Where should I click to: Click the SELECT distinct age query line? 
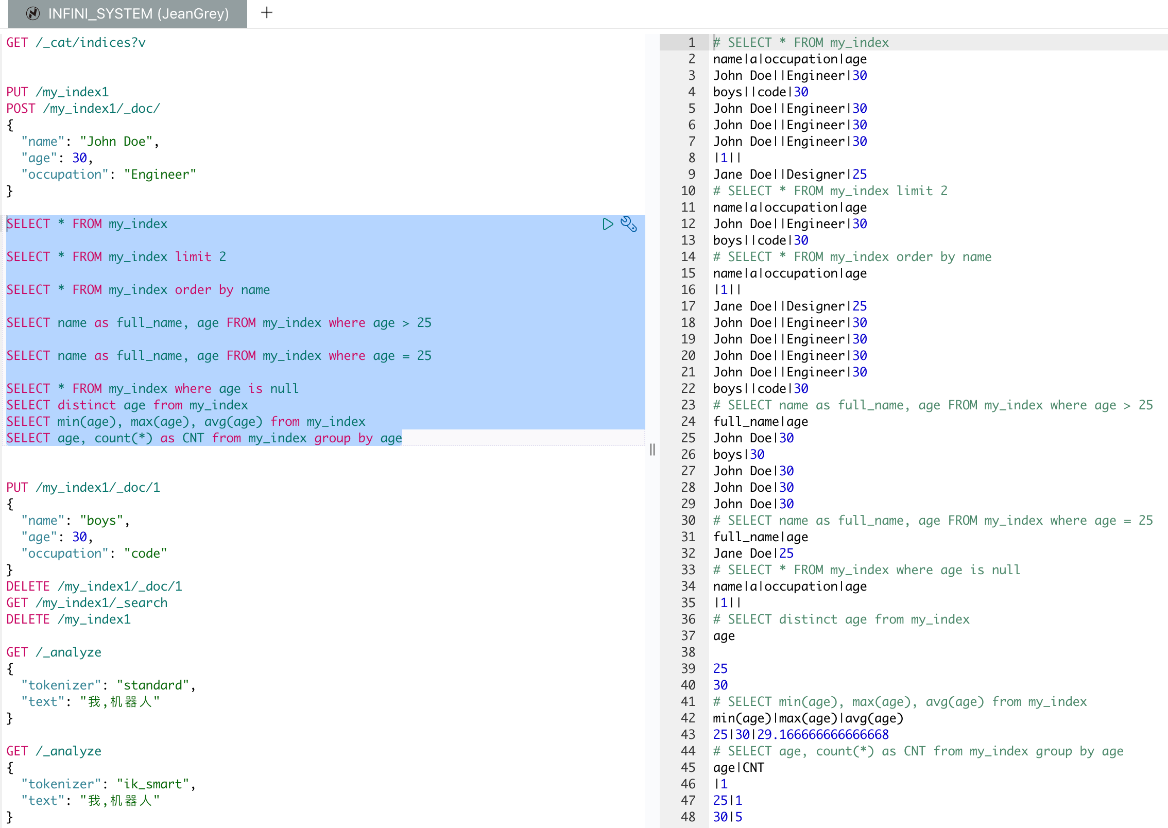(127, 405)
